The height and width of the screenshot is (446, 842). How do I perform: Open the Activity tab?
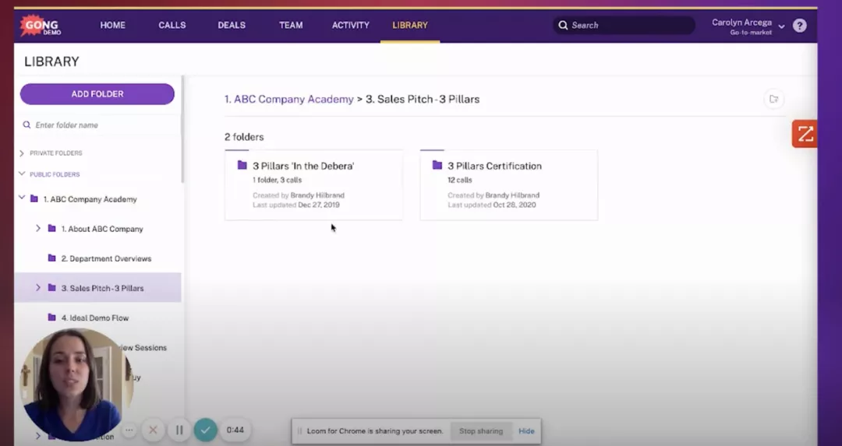(x=351, y=25)
